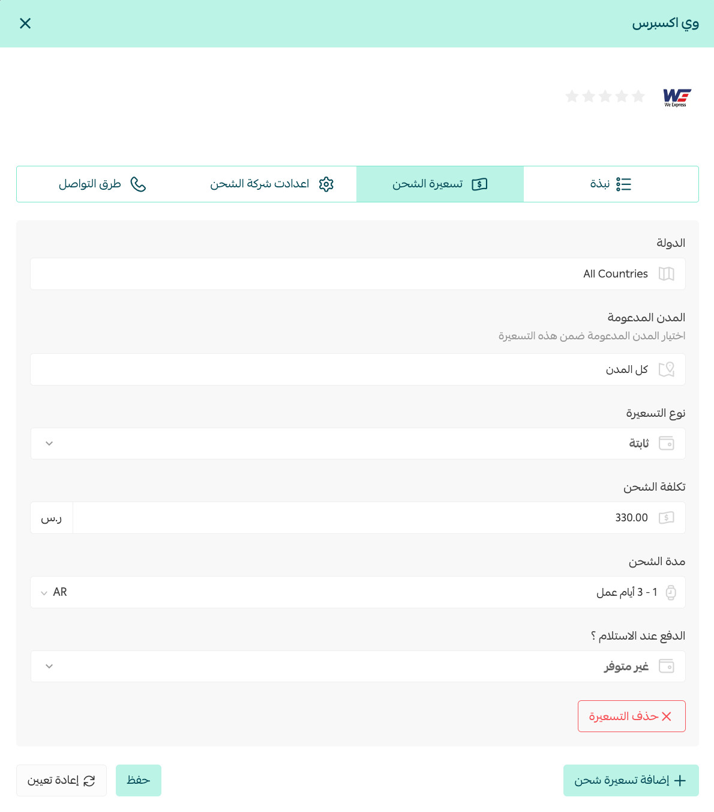Click the shipping cost 330.00 input field

click(x=379, y=518)
